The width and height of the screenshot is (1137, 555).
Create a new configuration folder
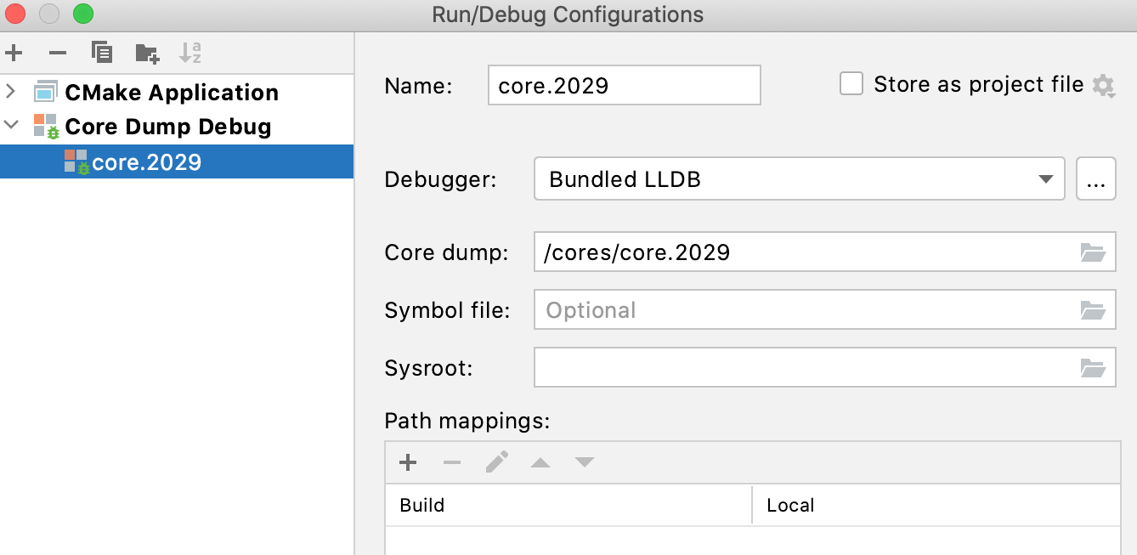pyautogui.click(x=146, y=52)
